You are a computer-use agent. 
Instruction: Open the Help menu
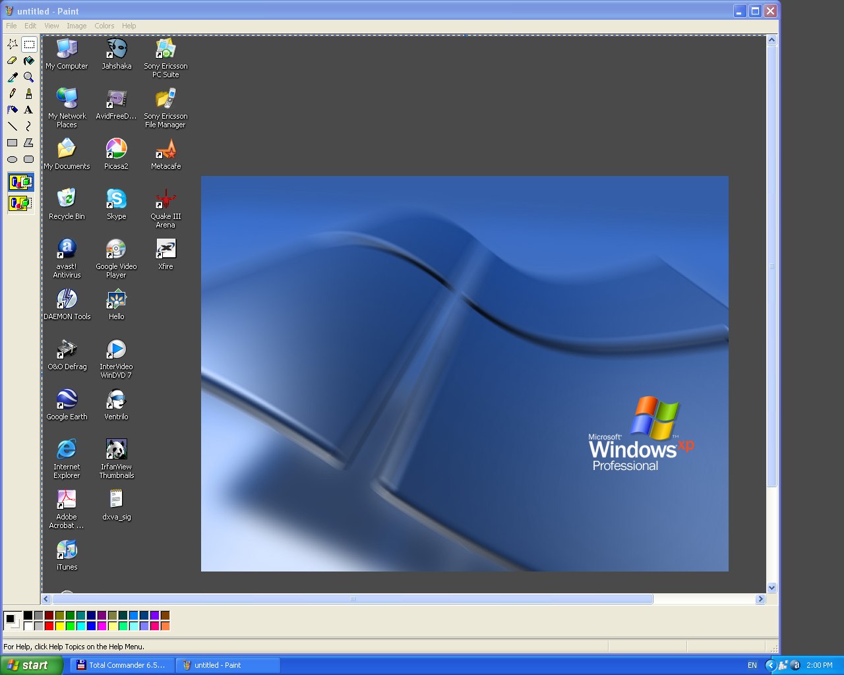coord(129,26)
